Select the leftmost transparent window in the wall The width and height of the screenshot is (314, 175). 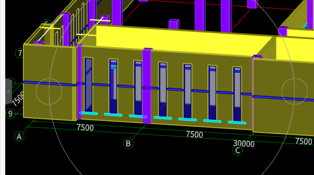point(88,85)
